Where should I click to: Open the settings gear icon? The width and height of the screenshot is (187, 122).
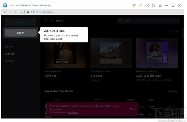pyautogui.click(x=154, y=5)
